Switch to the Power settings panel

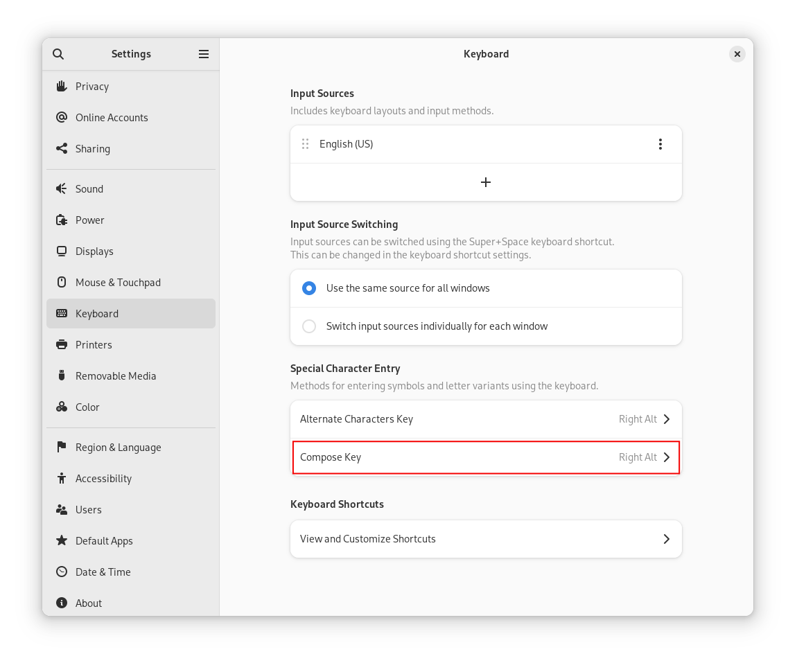(90, 220)
